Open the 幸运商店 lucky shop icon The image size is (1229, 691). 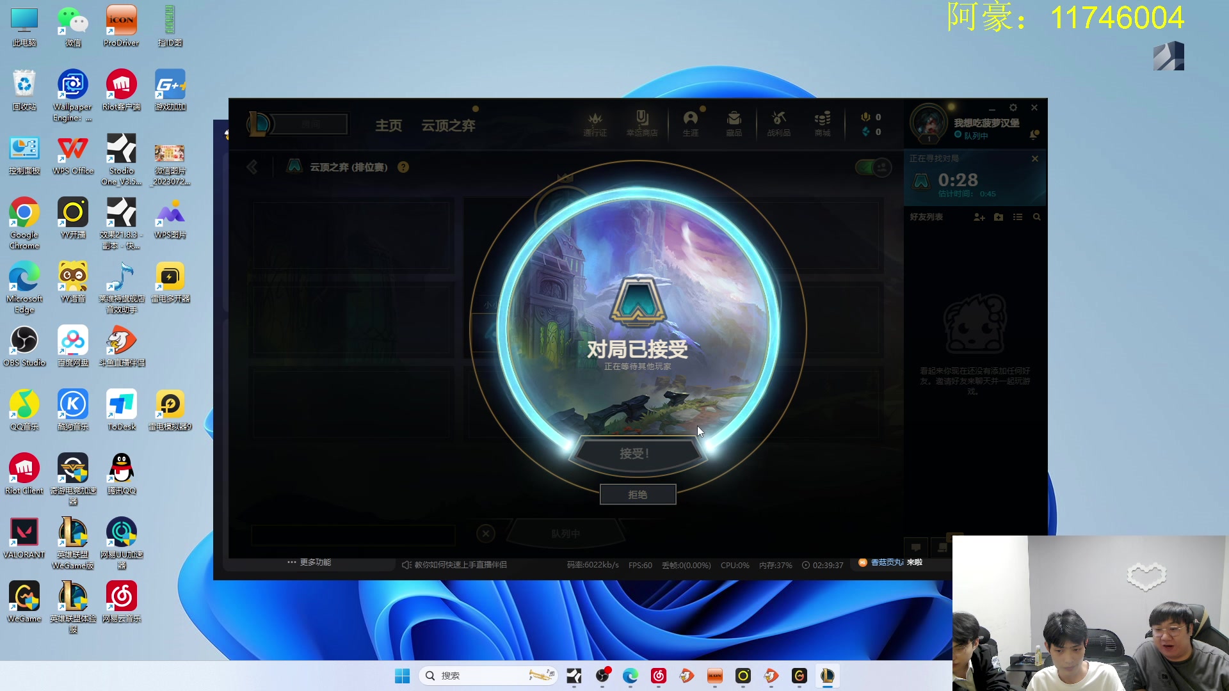coord(642,123)
